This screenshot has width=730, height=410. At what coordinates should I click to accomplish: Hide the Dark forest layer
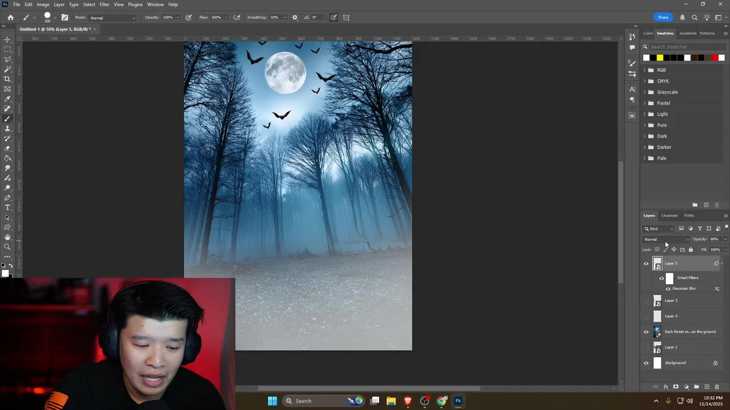tap(646, 331)
